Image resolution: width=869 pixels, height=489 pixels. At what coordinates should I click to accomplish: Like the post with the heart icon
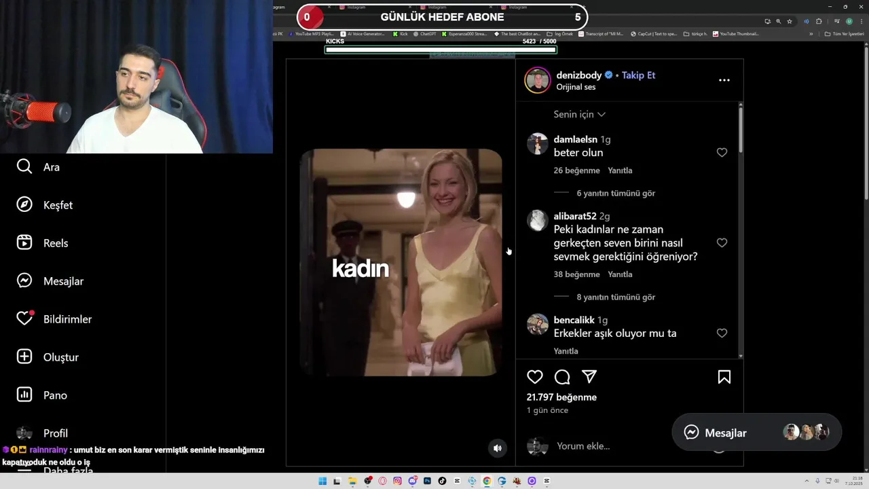pyautogui.click(x=535, y=377)
